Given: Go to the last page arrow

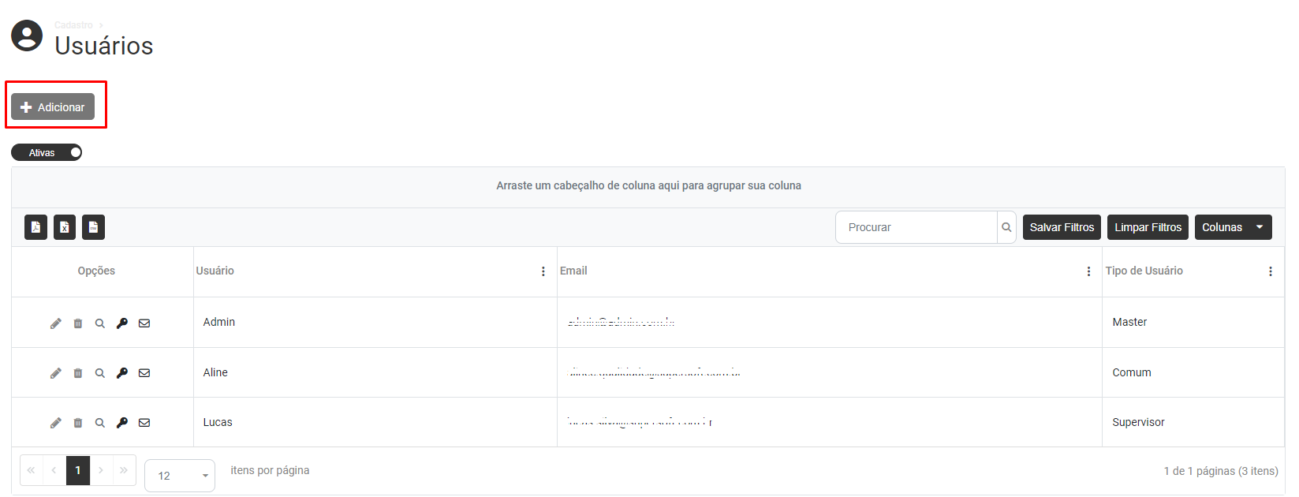Looking at the screenshot, I should tap(124, 470).
